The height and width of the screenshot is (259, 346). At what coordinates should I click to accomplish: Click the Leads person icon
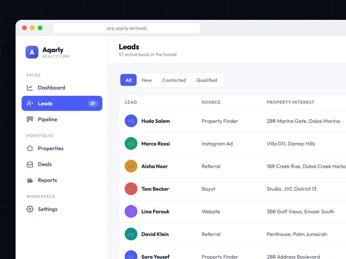coord(30,103)
